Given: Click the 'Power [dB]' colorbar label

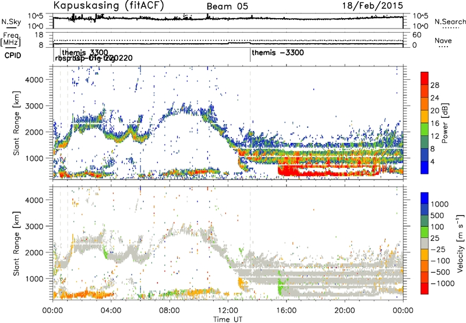Looking at the screenshot, I should tap(444, 123).
